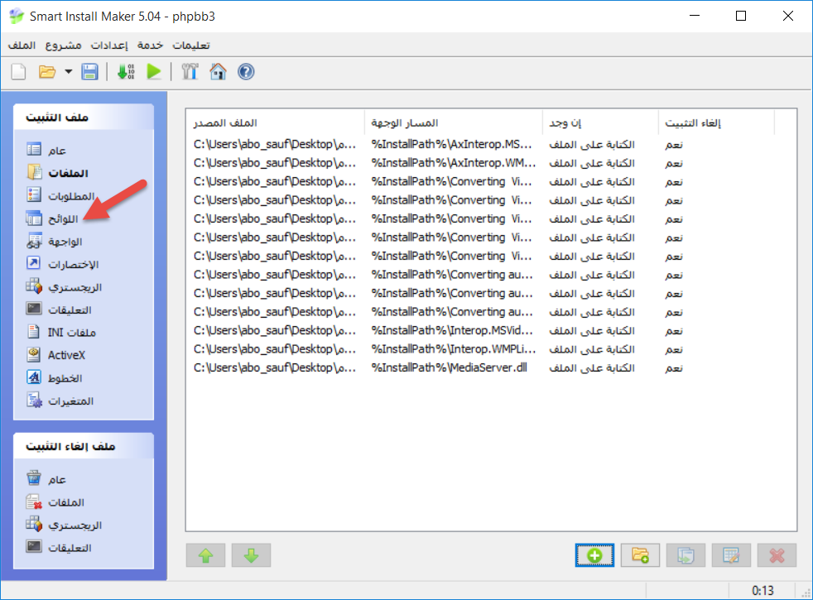Viewport: 813px width, 600px height.
Task: Open the المطلوبات section
Action: coord(60,195)
